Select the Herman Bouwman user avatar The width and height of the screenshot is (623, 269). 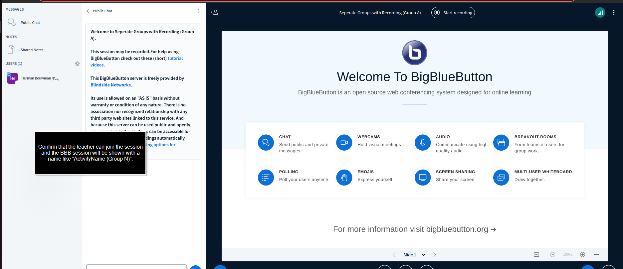pos(12,78)
